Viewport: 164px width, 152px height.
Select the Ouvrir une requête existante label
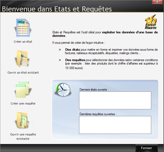(x=23, y=137)
